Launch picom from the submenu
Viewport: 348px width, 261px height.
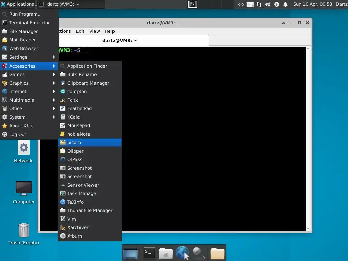[x=90, y=142]
